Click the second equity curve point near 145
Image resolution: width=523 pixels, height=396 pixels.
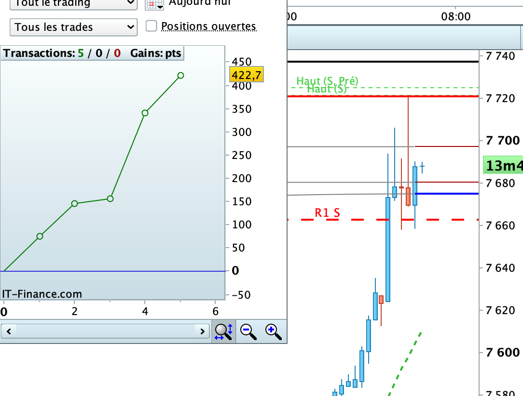(x=74, y=203)
